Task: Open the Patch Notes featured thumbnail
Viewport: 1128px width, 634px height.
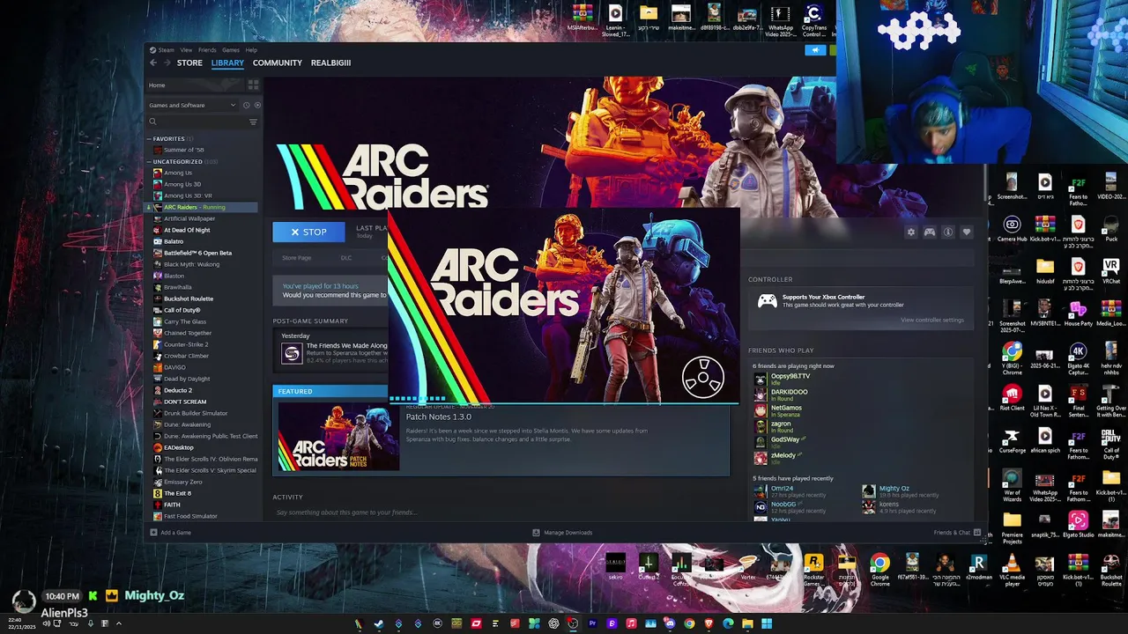Action: point(338,437)
